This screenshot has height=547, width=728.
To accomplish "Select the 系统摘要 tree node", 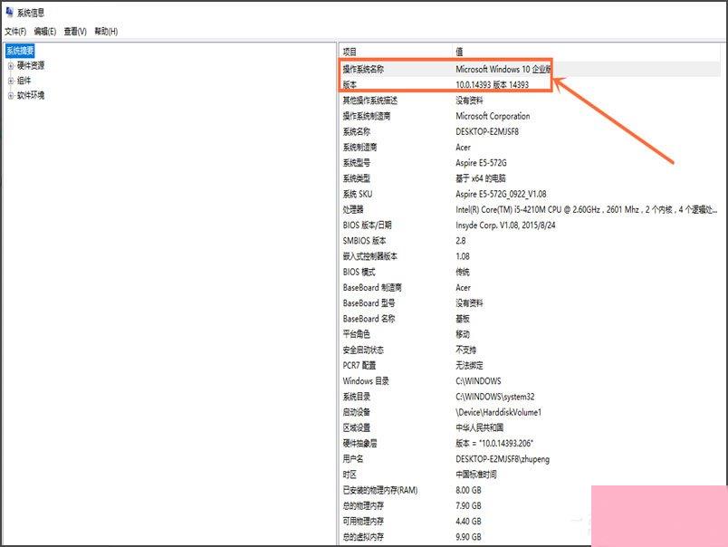I will click(20, 50).
